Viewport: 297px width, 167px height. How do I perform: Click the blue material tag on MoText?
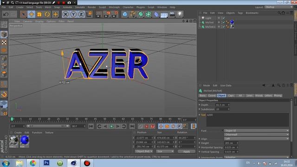(x=232, y=22)
